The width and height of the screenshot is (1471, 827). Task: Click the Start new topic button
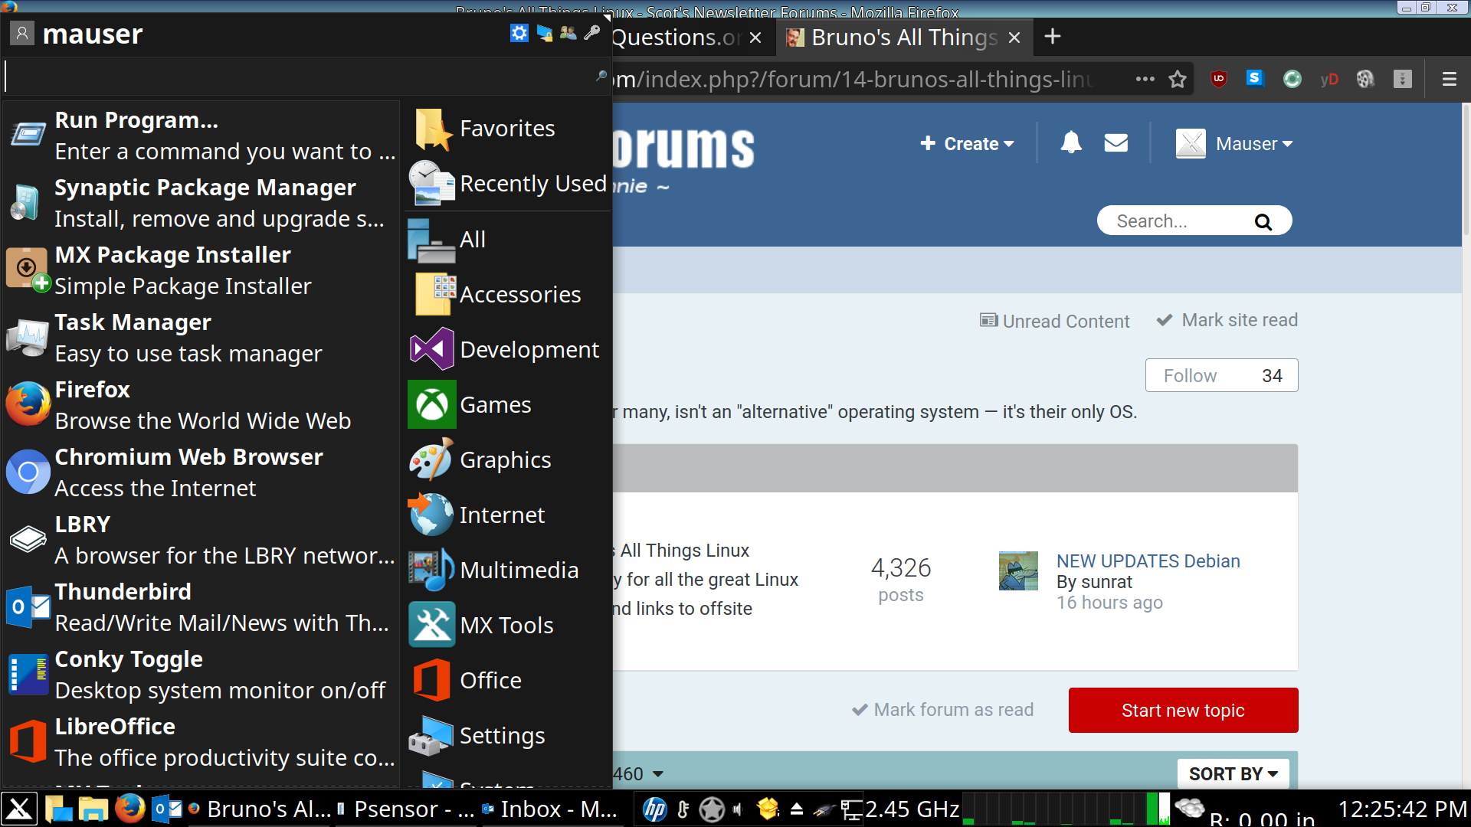[x=1183, y=710]
